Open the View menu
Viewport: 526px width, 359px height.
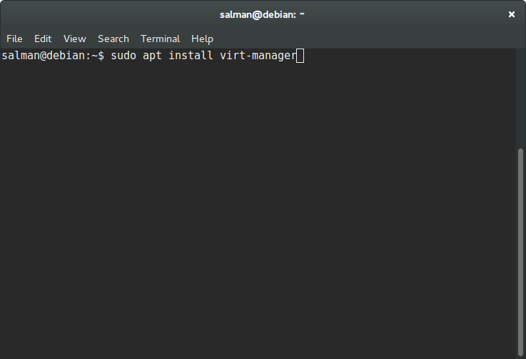pos(75,39)
